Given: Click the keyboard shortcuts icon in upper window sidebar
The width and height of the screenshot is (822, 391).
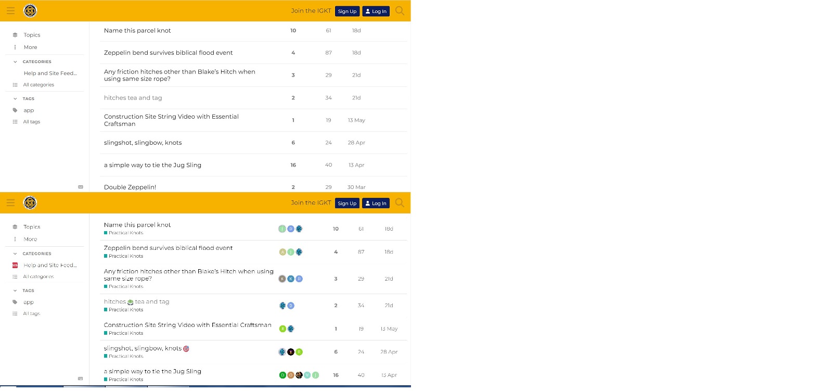Looking at the screenshot, I should [81, 187].
